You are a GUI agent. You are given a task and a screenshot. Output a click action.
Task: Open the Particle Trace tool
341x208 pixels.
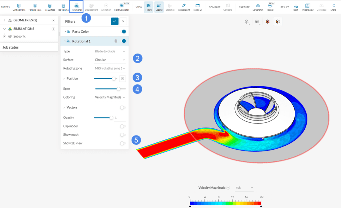(x=35, y=6)
